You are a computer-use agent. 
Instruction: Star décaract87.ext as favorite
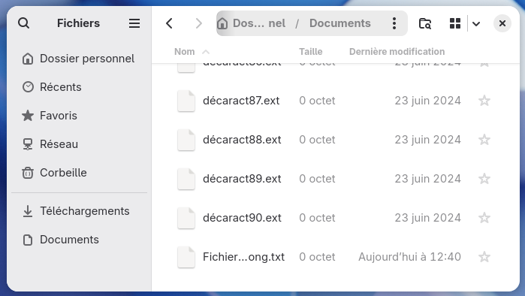(x=484, y=101)
